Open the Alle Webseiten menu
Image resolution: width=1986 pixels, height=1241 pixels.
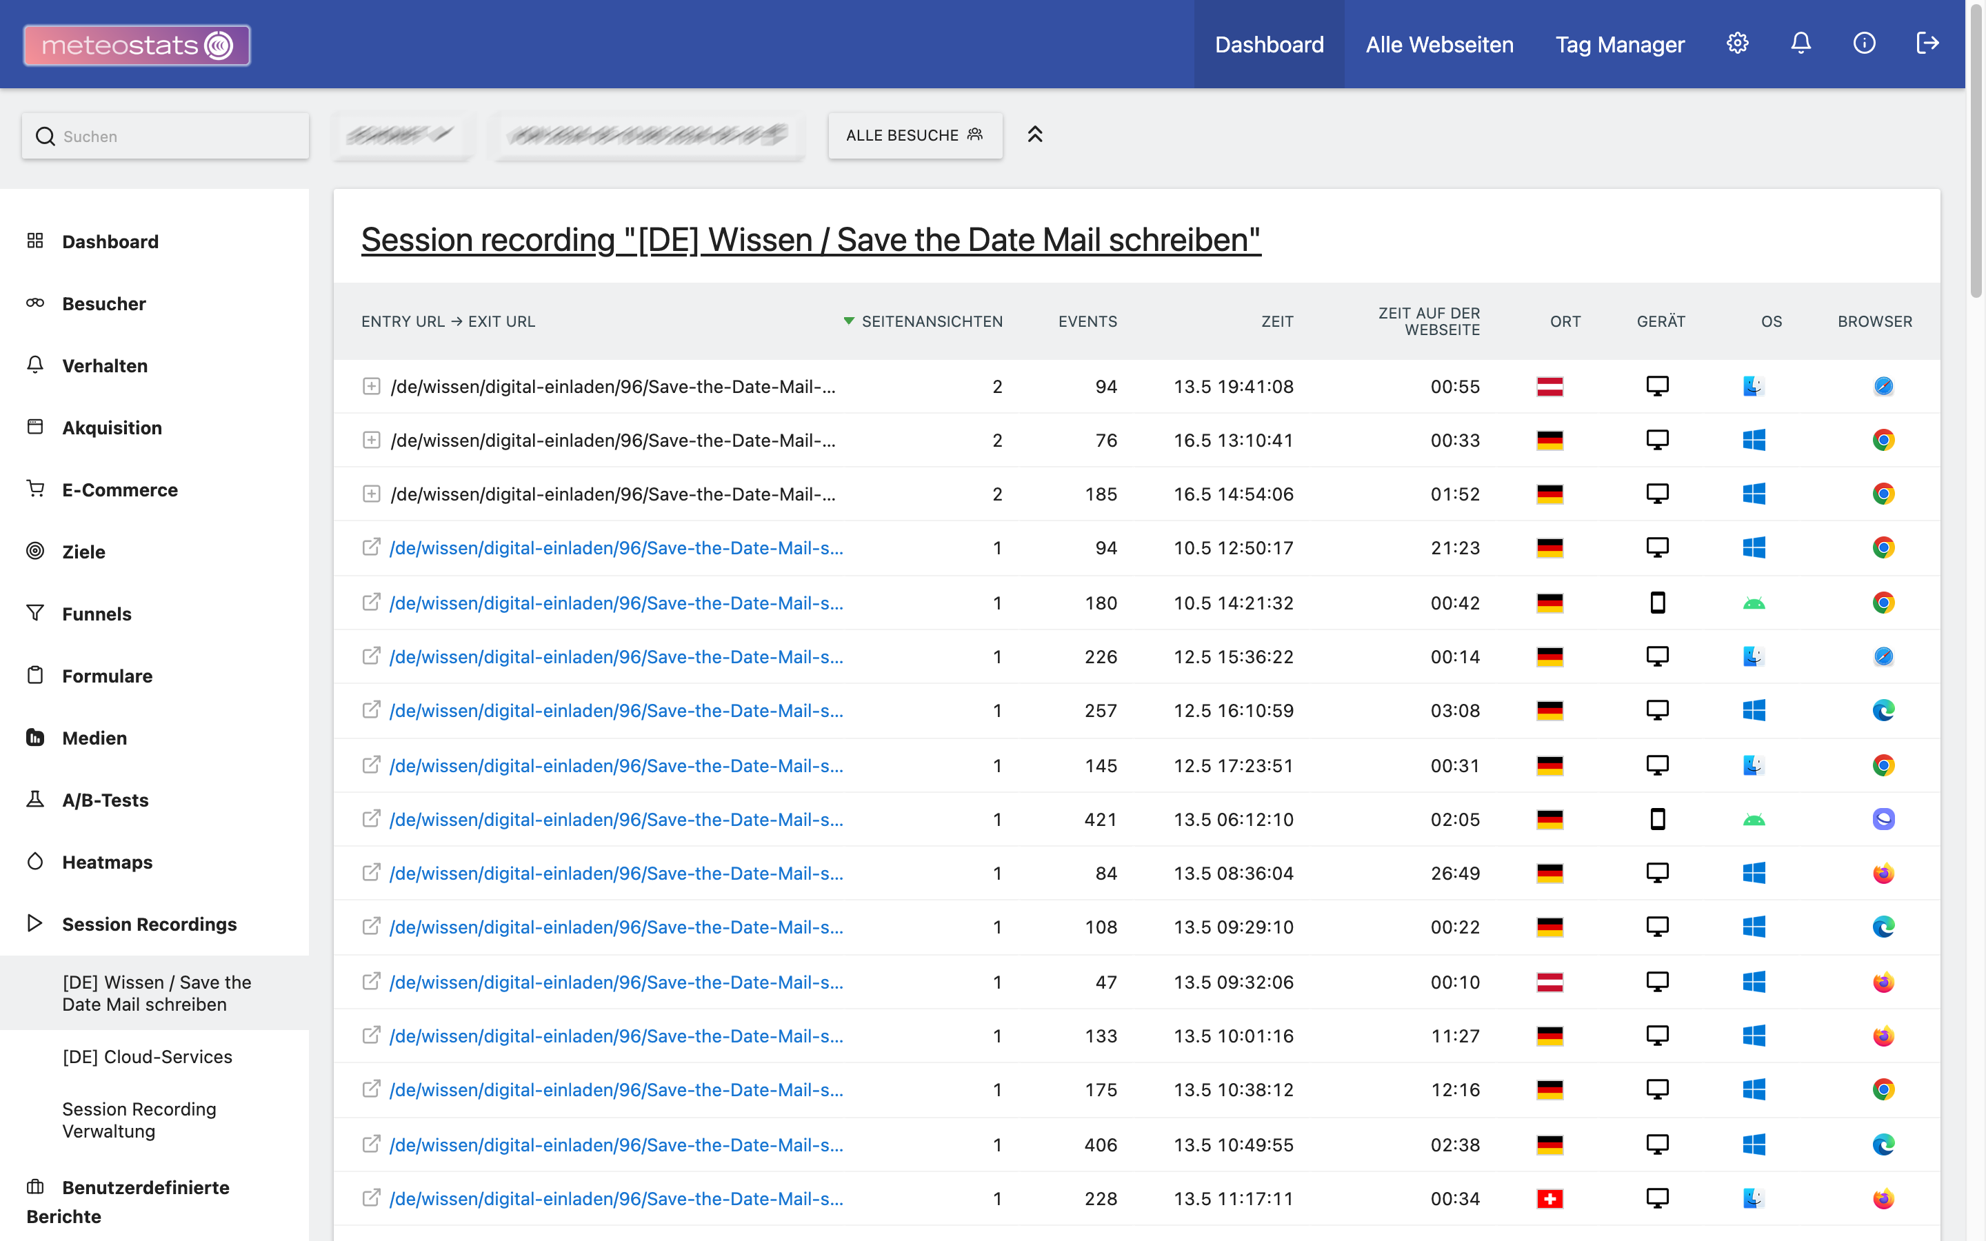coord(1439,44)
